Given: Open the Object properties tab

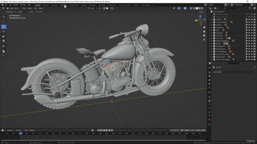Looking at the screenshot, I should 210,97.
